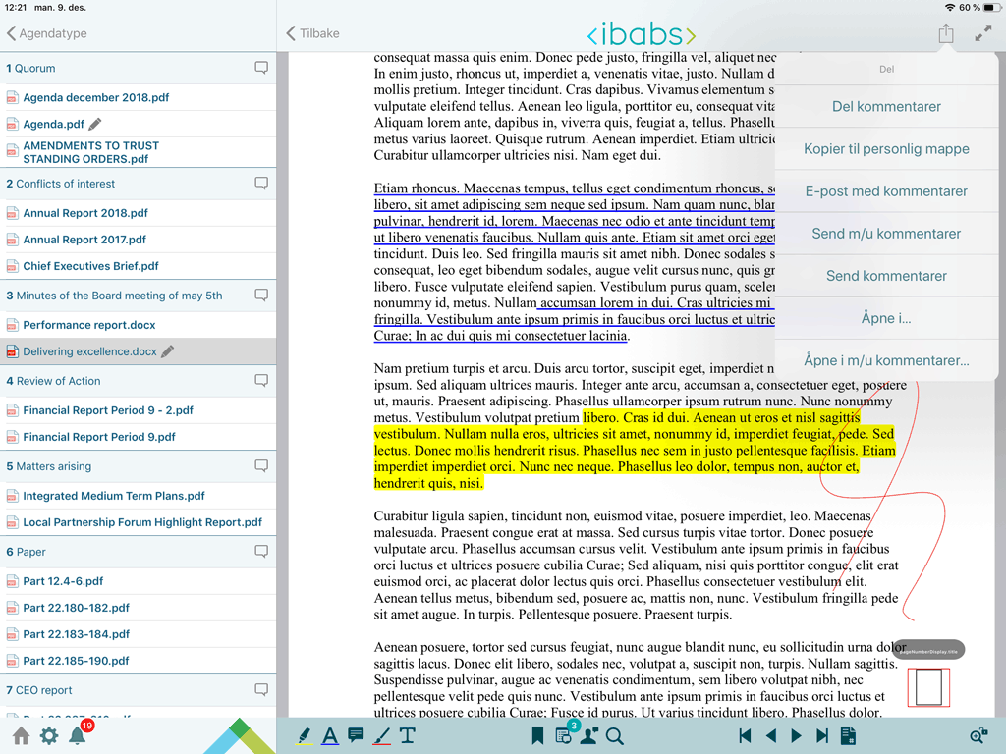Tap the yellow highlighted paragraph text
Screen dimensions: 1006x754
pyautogui.click(x=634, y=450)
